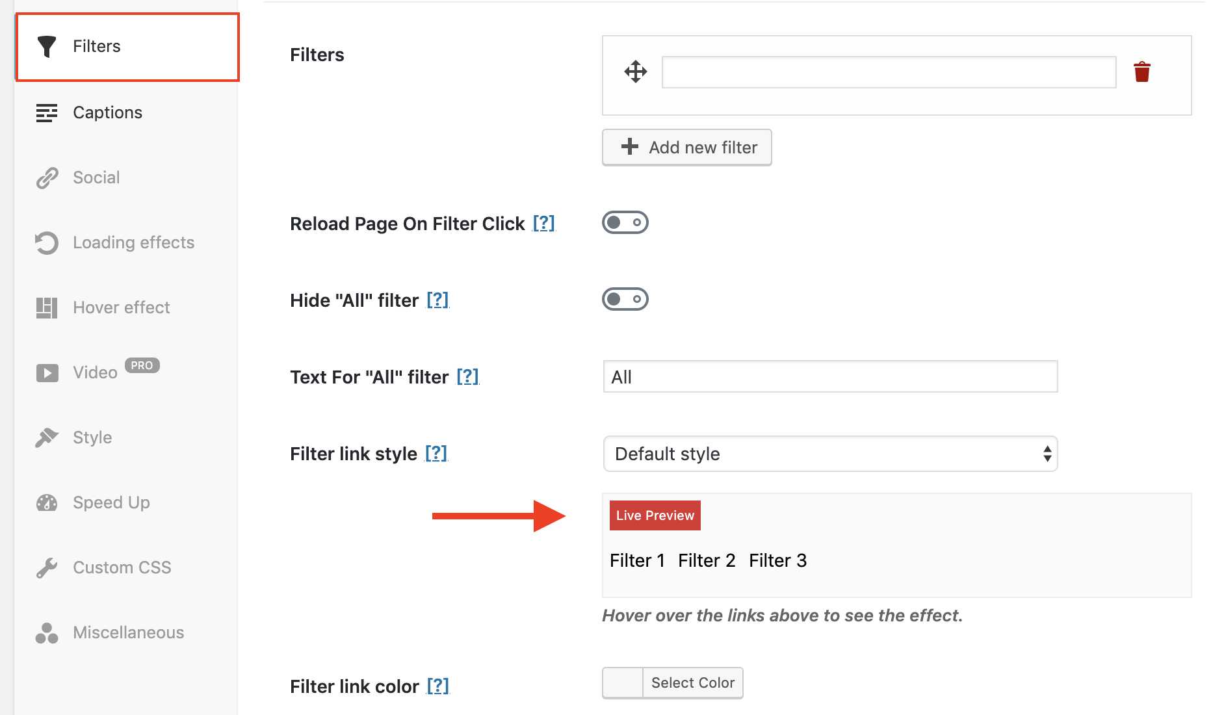Select the Filters sidebar icon

point(47,45)
